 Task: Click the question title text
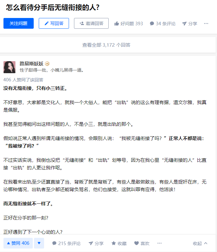click(x=53, y=8)
